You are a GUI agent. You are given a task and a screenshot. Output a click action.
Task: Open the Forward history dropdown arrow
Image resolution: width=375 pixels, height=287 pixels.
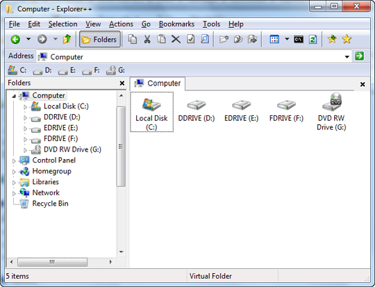pos(56,39)
